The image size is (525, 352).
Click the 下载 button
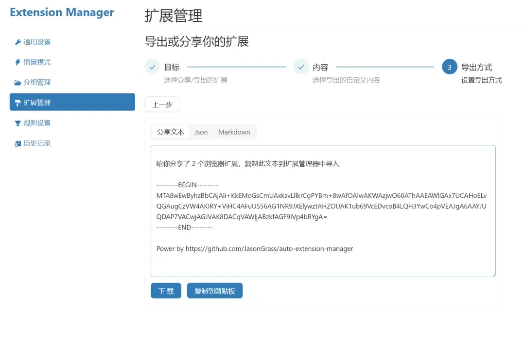tap(166, 291)
